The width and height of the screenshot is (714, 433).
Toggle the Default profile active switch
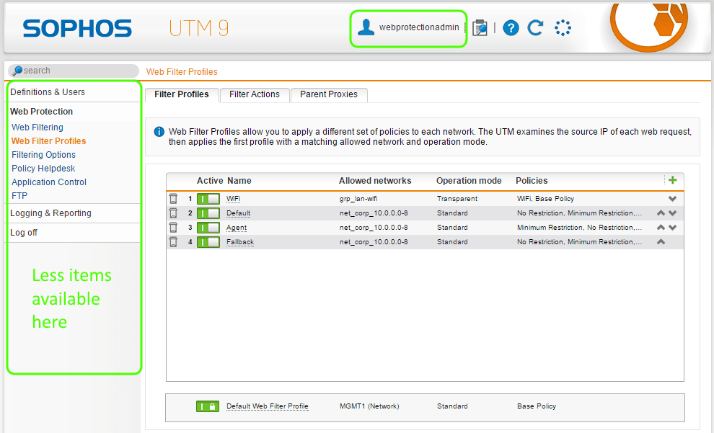coord(208,213)
